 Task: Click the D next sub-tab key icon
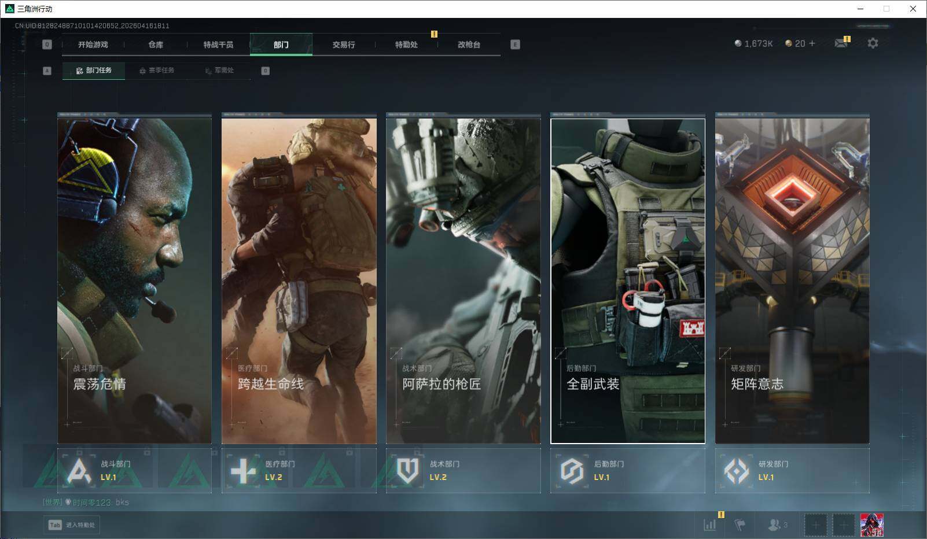click(265, 71)
